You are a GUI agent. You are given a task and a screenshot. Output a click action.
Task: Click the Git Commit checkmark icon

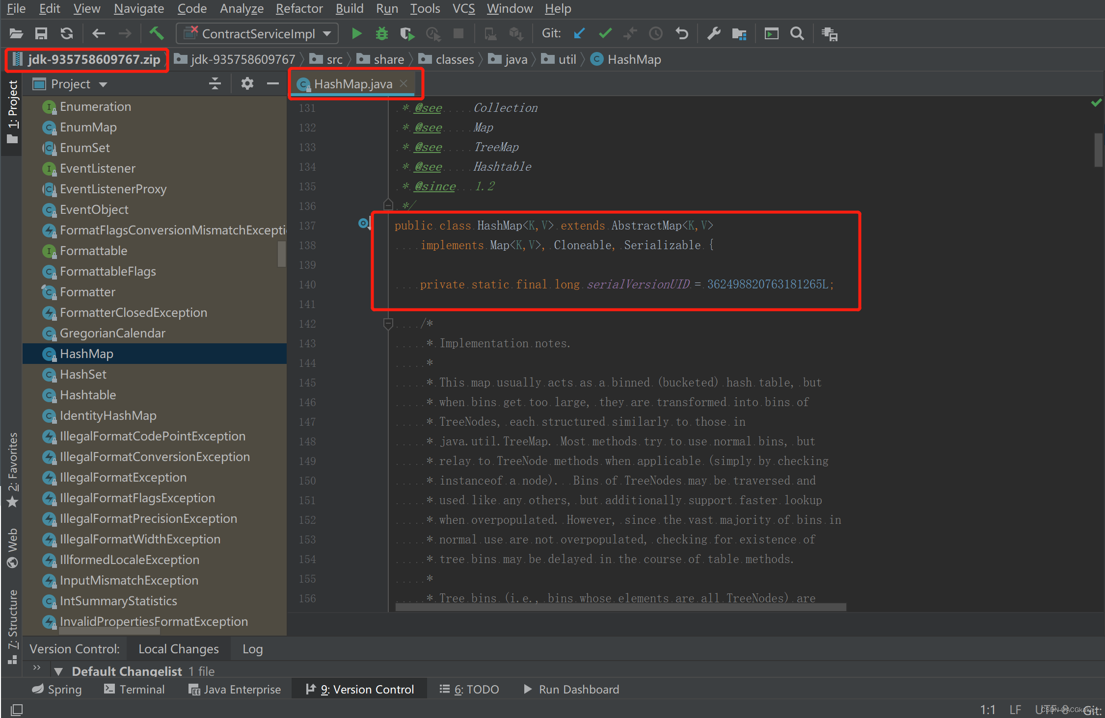point(605,34)
